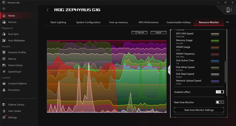This screenshot has height=126, width=236.
Task: Click the Settings gear icon
Action: (4, 117)
